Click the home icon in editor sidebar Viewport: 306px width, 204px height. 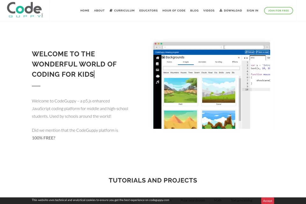point(157,58)
